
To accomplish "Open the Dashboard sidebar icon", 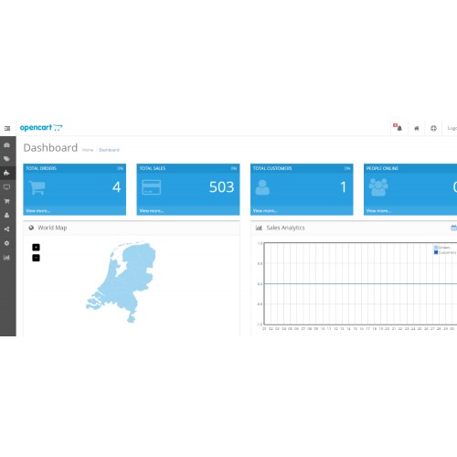I will click(6, 145).
